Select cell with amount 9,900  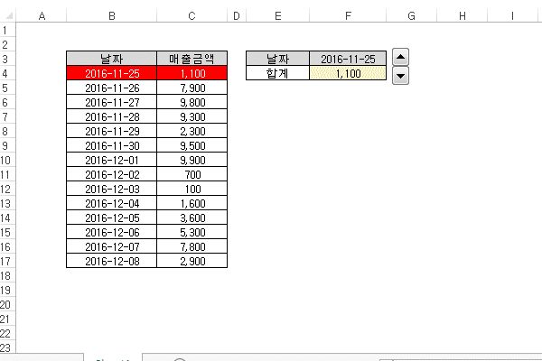(192, 160)
